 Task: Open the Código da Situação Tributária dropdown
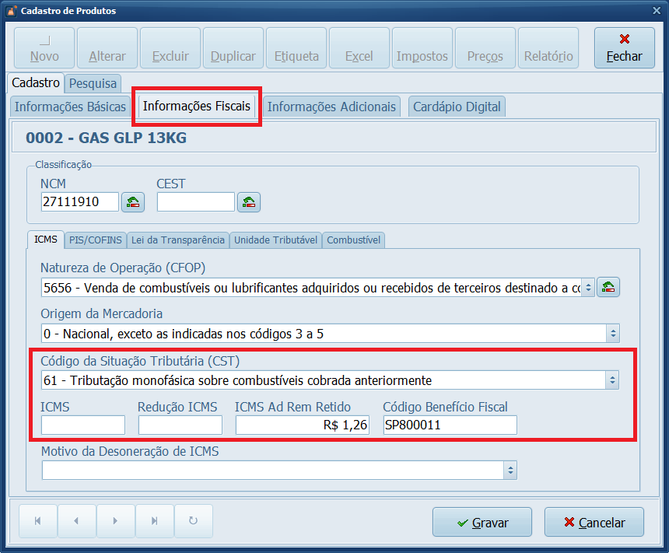pyautogui.click(x=612, y=380)
